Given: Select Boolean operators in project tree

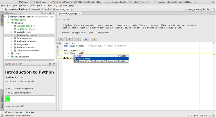Looking at the screenshot, I should click(x=26, y=47).
